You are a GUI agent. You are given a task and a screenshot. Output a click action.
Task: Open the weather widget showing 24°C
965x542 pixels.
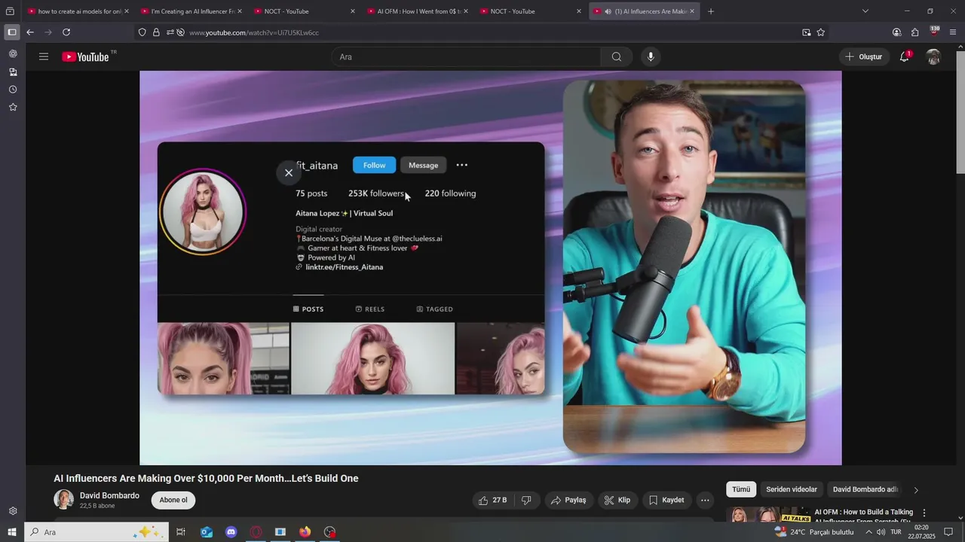pos(814,532)
